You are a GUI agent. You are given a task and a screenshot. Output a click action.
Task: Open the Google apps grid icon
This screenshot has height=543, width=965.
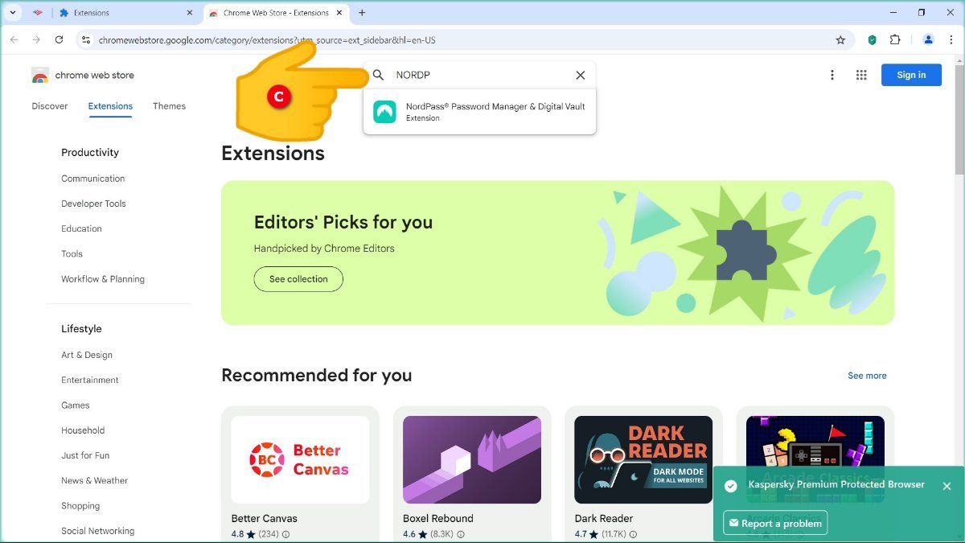point(861,75)
